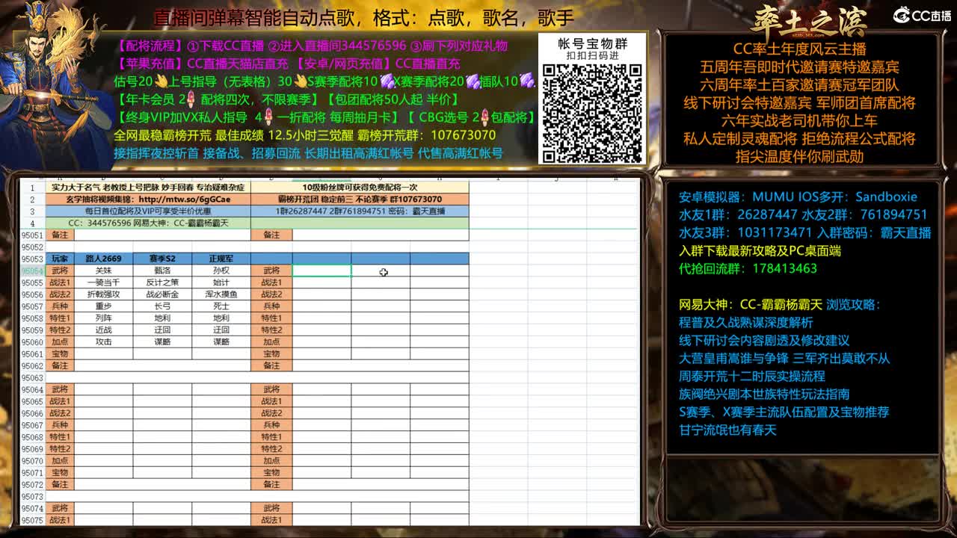Viewport: 957px width, 538px height.
Task: Select row header 95057
Action: pos(32,306)
